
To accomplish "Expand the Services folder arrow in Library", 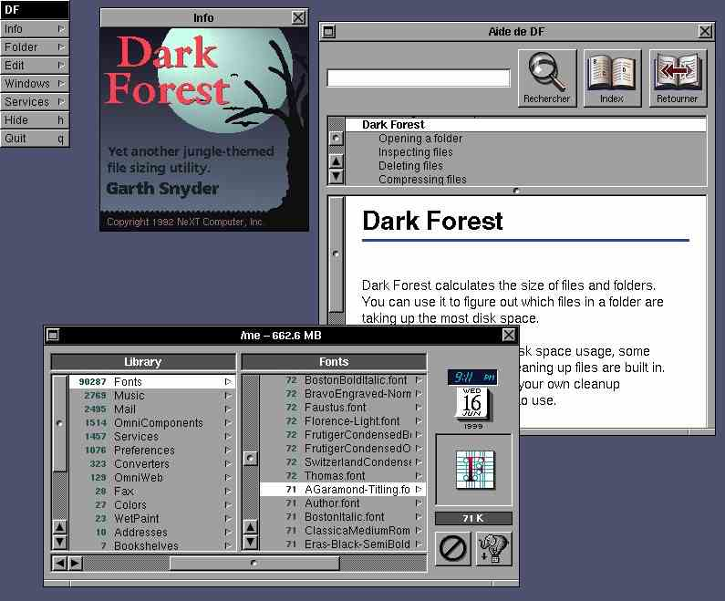I will (228, 437).
